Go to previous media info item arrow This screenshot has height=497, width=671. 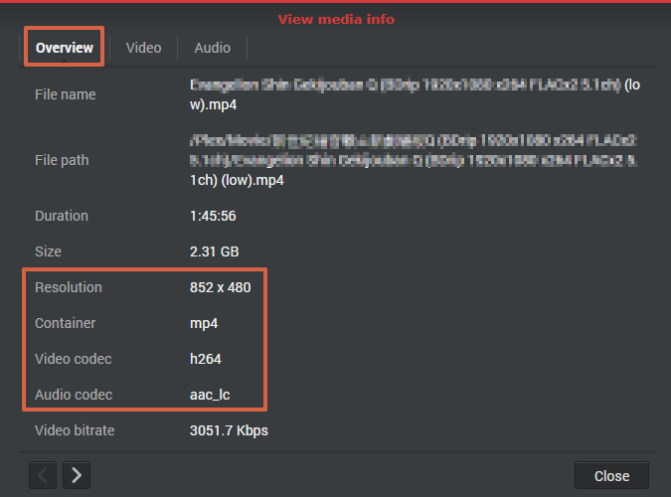click(x=43, y=475)
